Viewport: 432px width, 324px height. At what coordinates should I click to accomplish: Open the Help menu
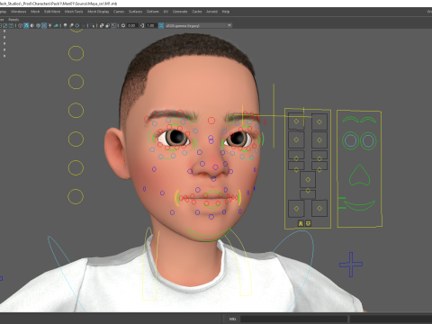point(226,12)
